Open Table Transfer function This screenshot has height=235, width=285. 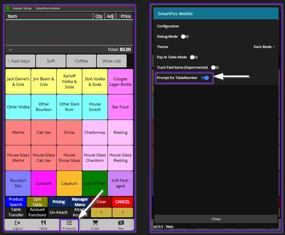(x=16, y=212)
